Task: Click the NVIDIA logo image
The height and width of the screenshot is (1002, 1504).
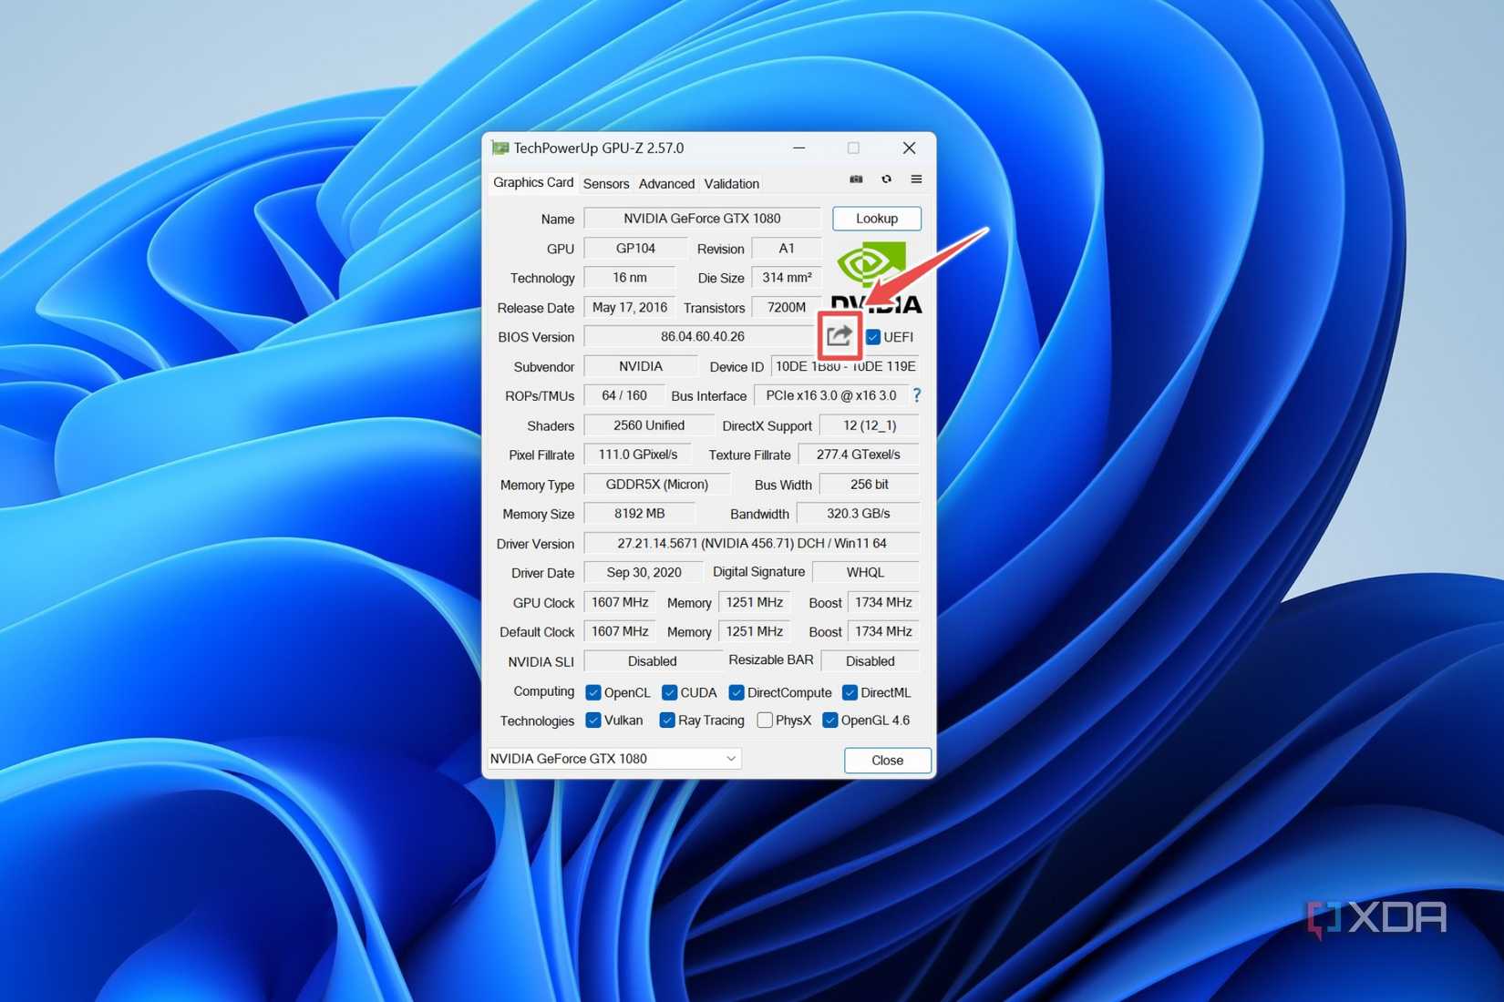Action: 876,277
